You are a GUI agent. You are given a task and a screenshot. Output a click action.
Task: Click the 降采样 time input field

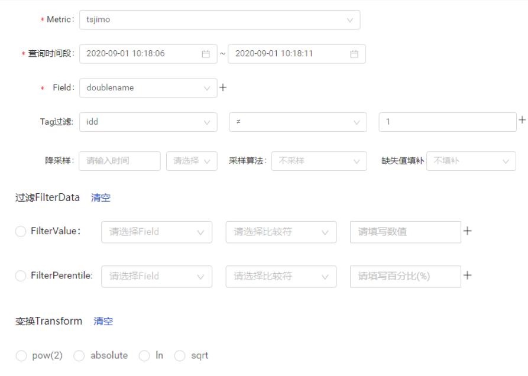point(119,161)
